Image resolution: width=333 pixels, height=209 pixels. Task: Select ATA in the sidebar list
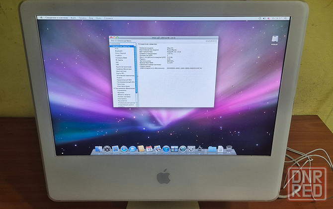pos(117,49)
